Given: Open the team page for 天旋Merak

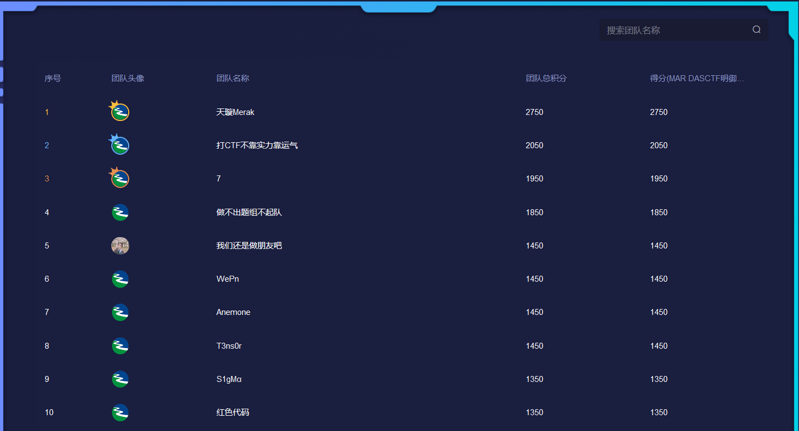Looking at the screenshot, I should coord(236,112).
